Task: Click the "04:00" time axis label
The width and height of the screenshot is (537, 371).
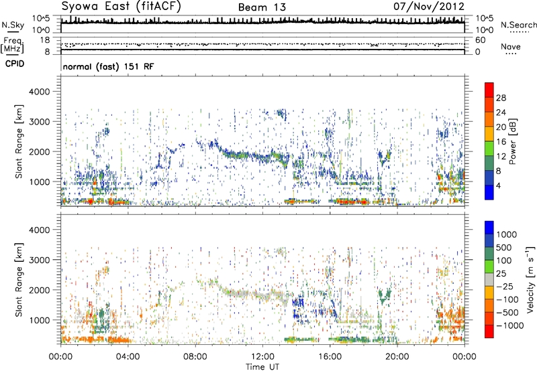Action: [x=128, y=357]
